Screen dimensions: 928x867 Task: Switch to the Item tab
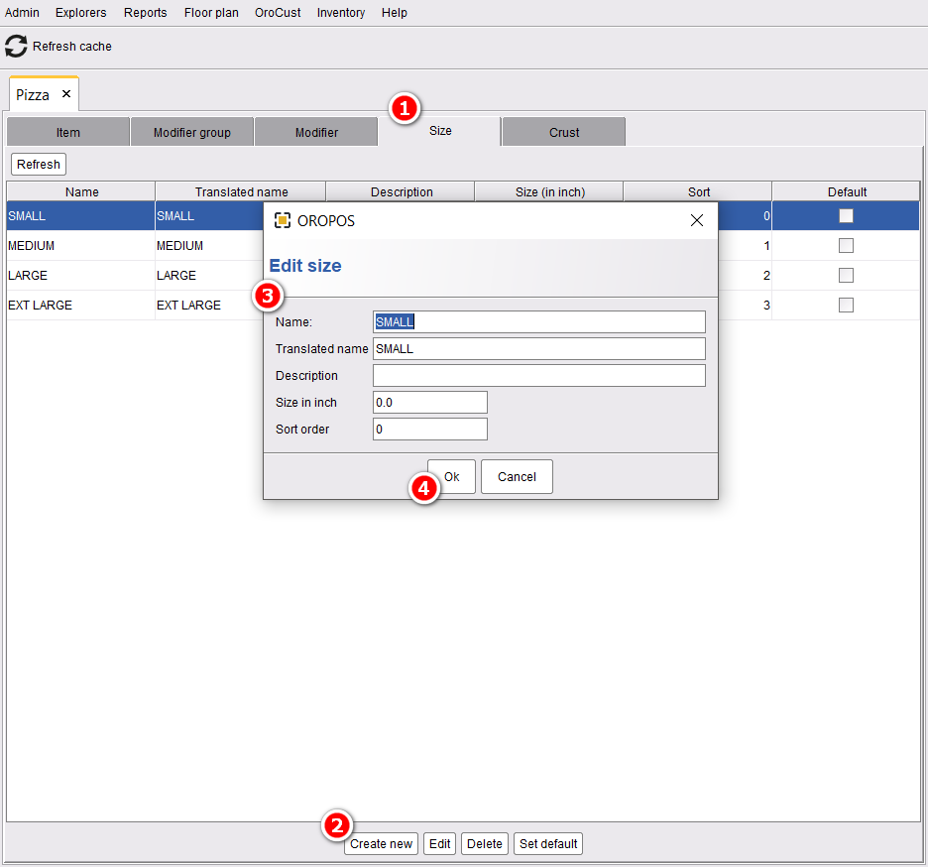[x=68, y=132]
